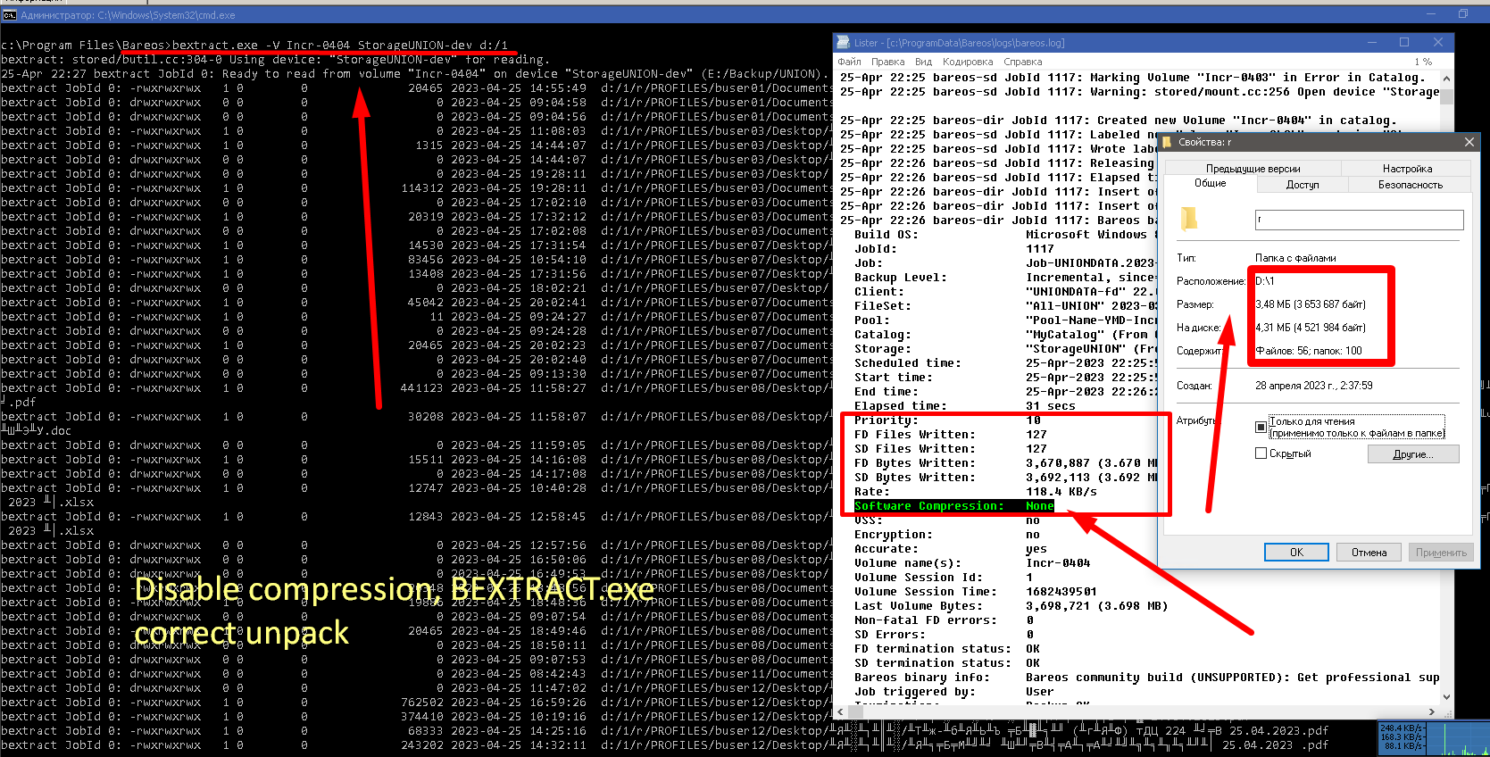Click the network speed monitor graph widget

[x=1433, y=738]
